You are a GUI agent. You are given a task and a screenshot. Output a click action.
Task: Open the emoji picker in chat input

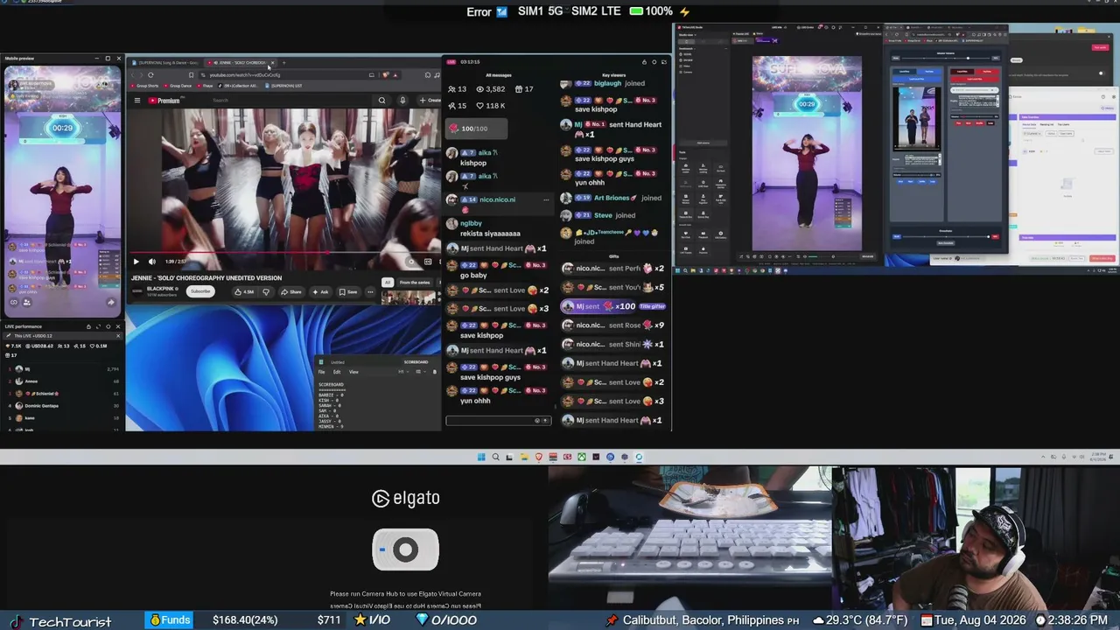[x=537, y=421]
